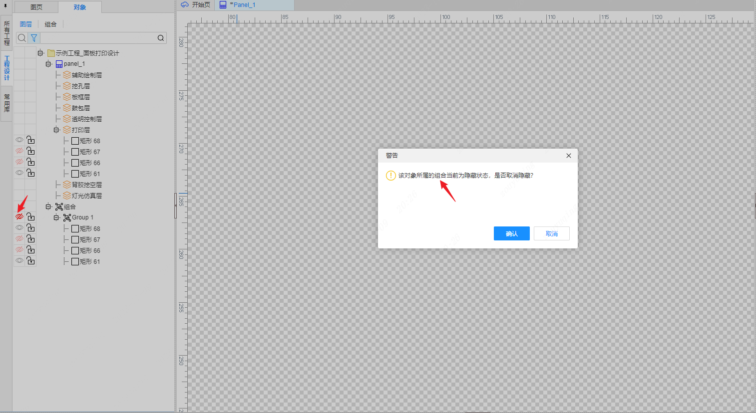This screenshot has width=756, height=413.
Task: Select 矩形 66 row under 打印层
Action: pyautogui.click(x=86, y=163)
